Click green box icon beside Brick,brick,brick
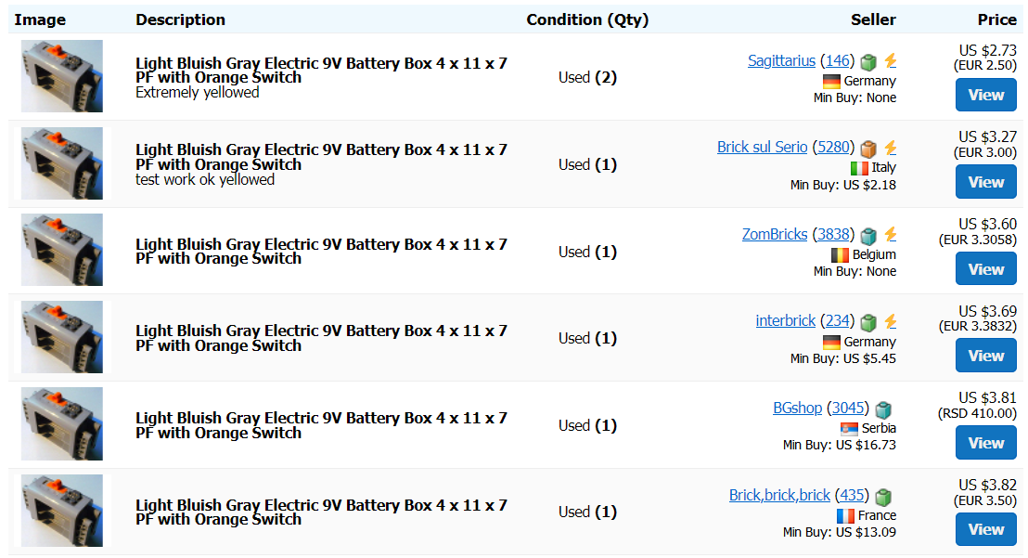1028x558 pixels. click(883, 496)
